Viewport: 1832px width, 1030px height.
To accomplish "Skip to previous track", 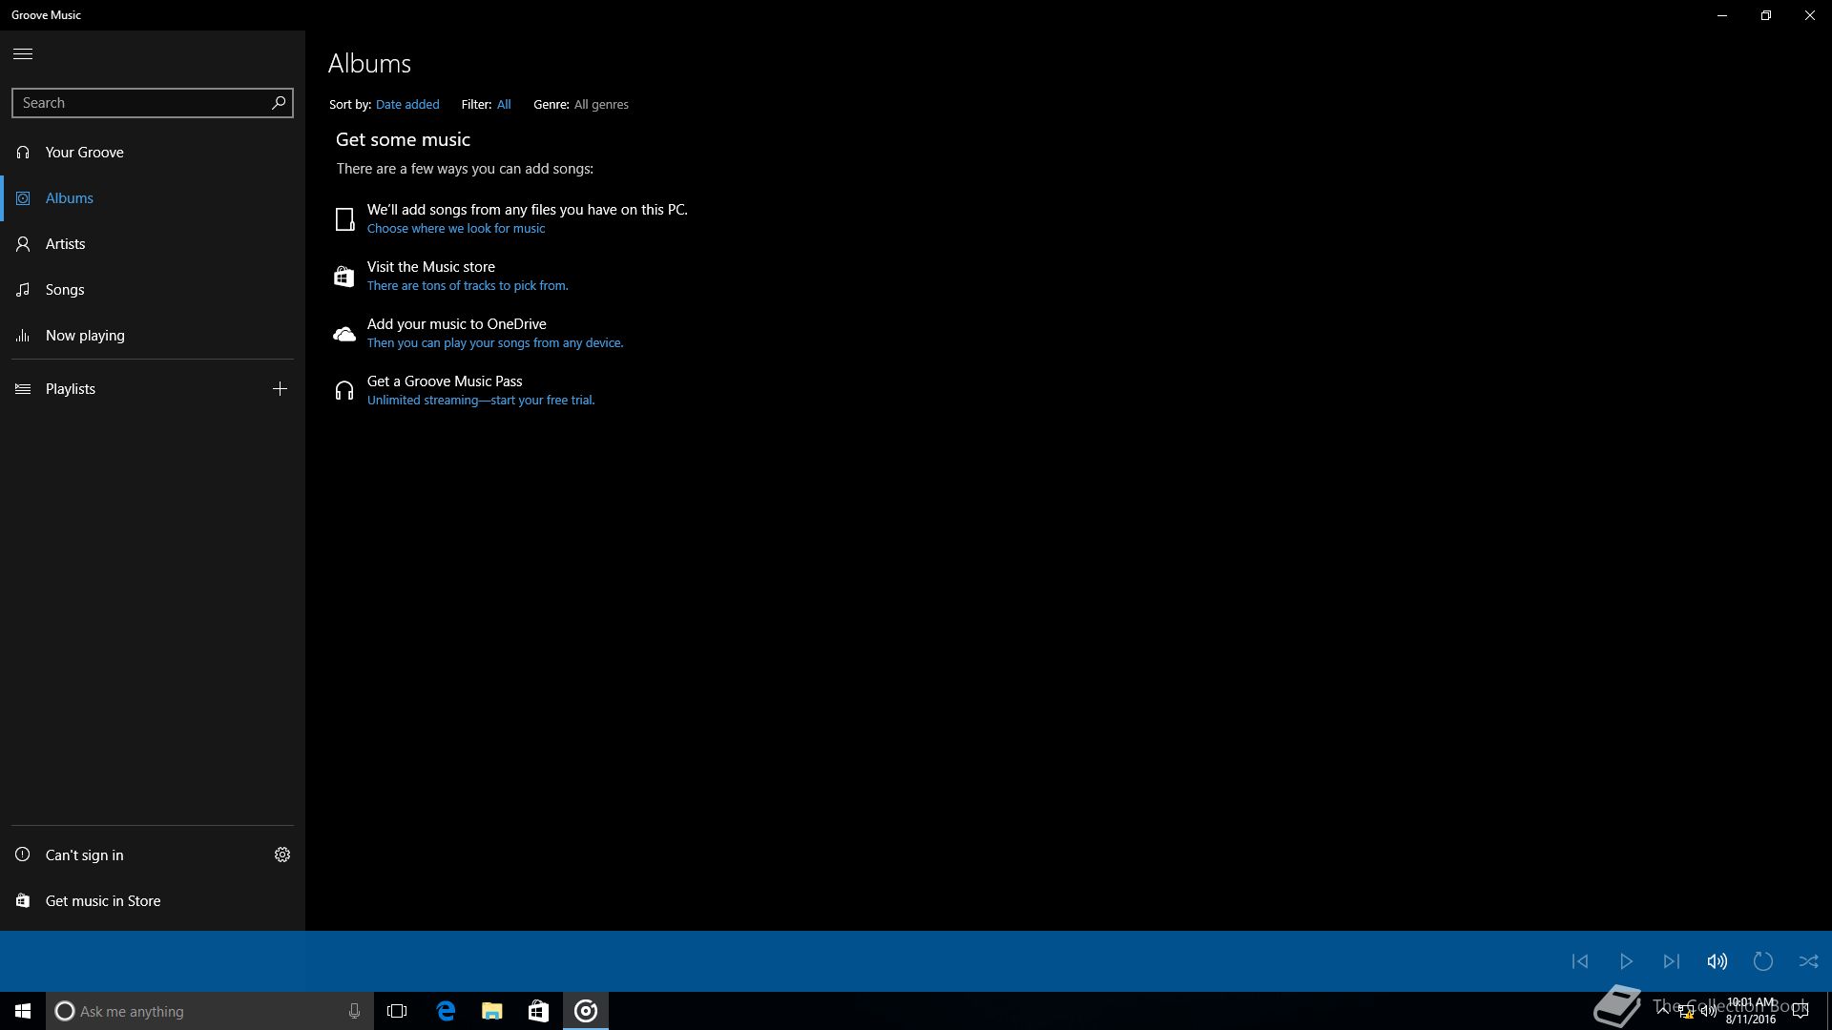I will [x=1580, y=961].
